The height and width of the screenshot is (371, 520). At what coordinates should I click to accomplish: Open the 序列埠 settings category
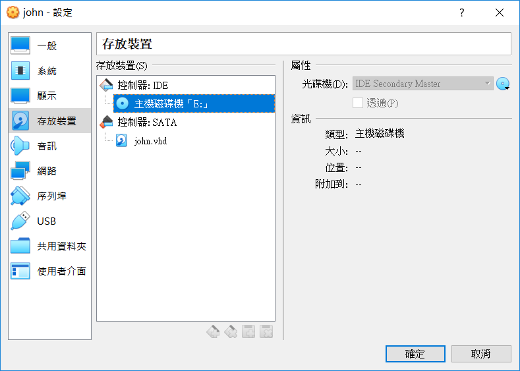49,196
